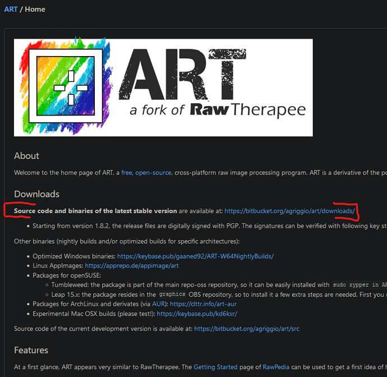The width and height of the screenshot is (387, 377).
Task: Open the ART breadcrumb link
Action: (11, 10)
